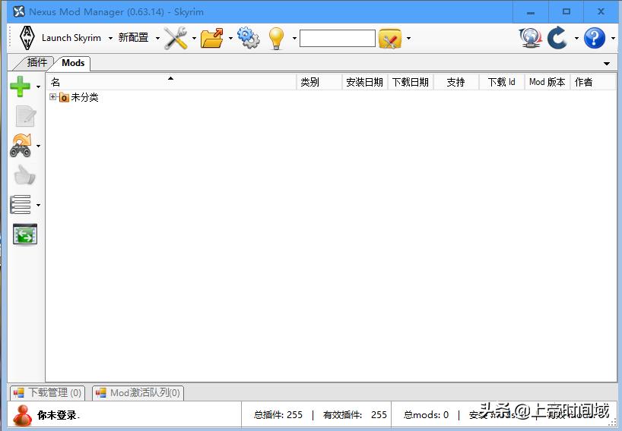622x431 pixels.
Task: Open the tab strip overflow arrow
Action: tap(607, 64)
